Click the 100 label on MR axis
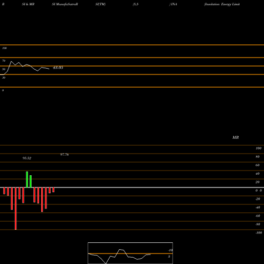Image resolution: width=264 pixels, height=264 pixels. (258, 148)
